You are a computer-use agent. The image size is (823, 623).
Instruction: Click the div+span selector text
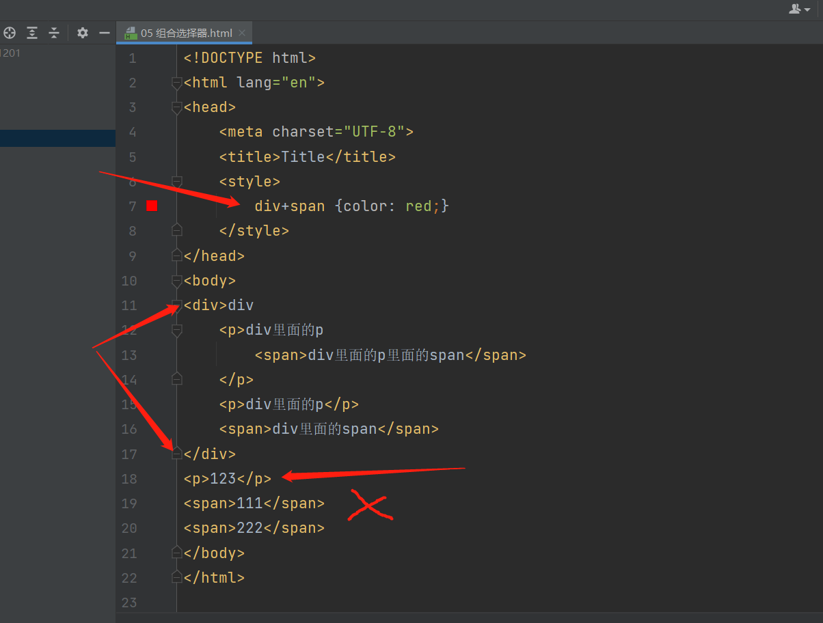(x=290, y=206)
